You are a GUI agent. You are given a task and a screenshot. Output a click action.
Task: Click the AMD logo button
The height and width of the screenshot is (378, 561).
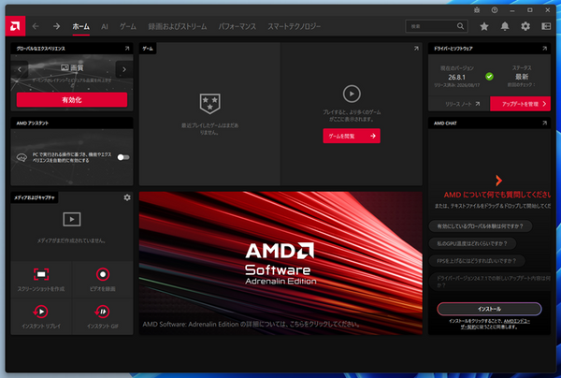15,26
